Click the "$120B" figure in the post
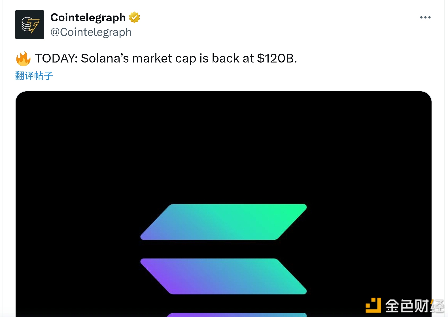The height and width of the screenshot is (317, 448). tap(277, 59)
